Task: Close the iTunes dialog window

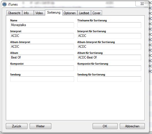Action: coord(142,4)
